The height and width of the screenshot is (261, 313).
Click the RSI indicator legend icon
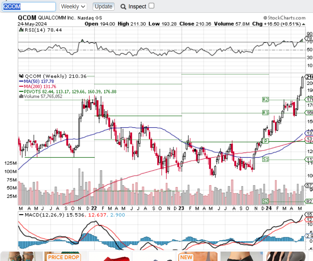coord(21,30)
